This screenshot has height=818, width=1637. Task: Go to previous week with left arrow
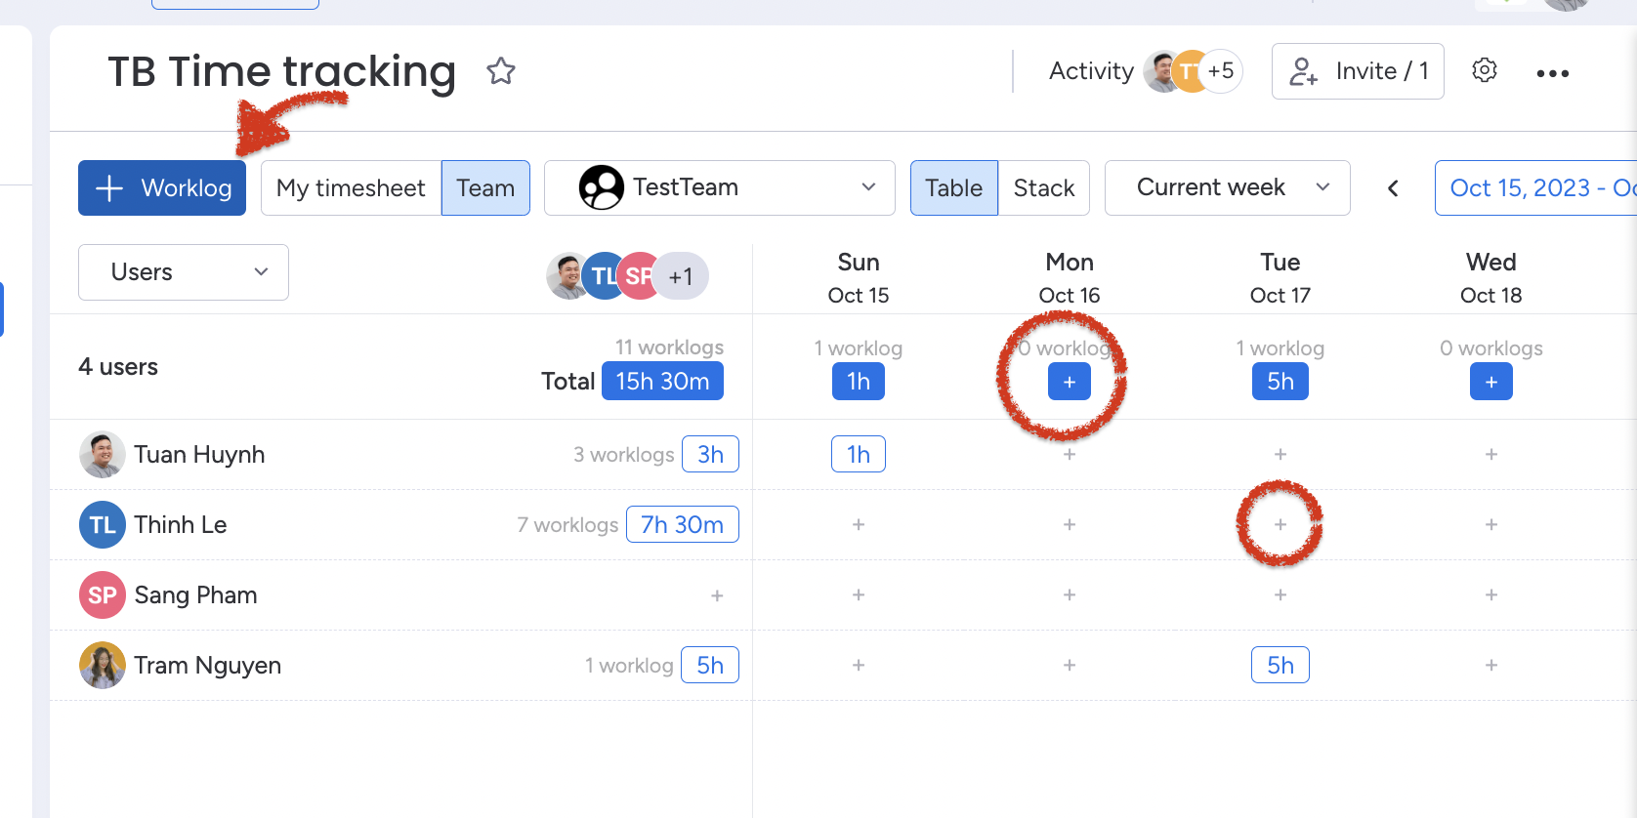1393,188
